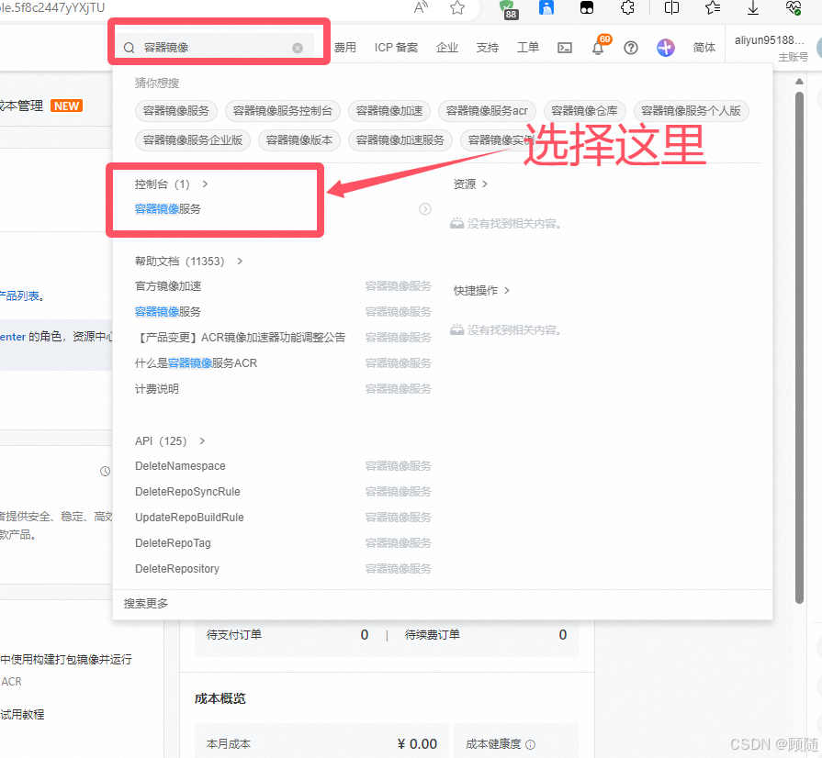Viewport: 822px width, 758px height.
Task: Click scrollbar up arrow
Action: click(799, 81)
